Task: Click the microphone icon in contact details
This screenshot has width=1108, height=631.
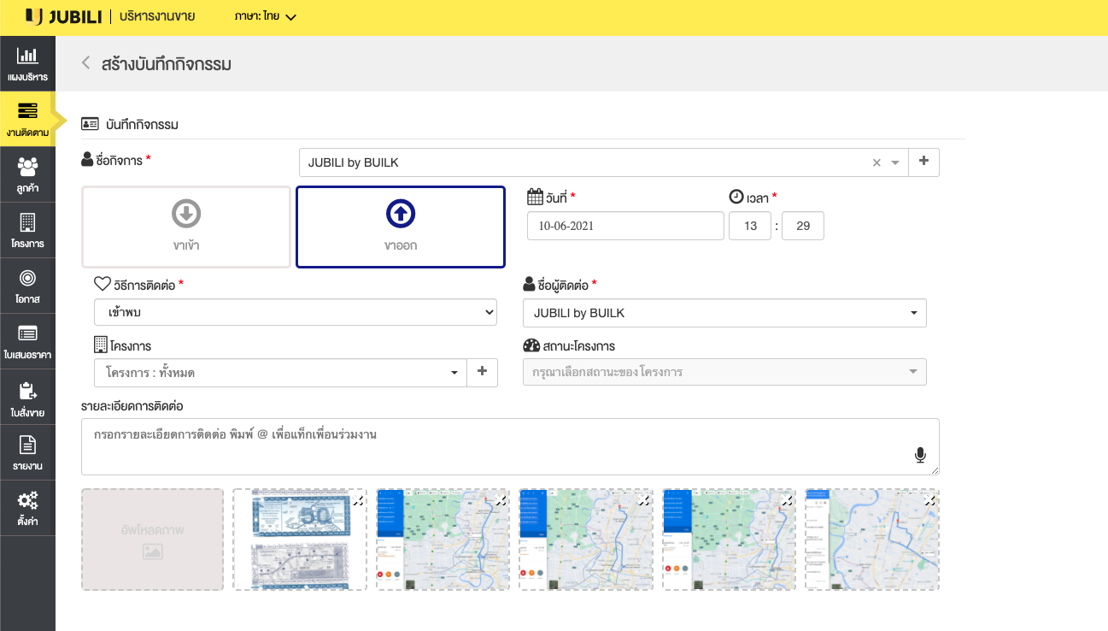Action: click(920, 455)
